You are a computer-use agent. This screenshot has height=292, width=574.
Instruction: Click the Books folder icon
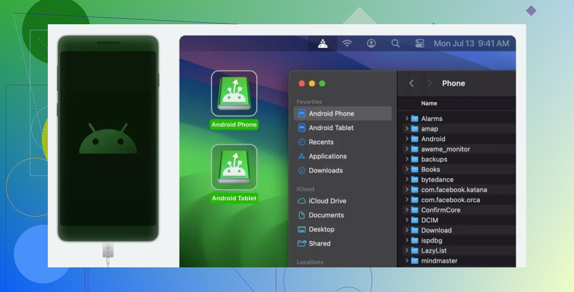point(414,169)
